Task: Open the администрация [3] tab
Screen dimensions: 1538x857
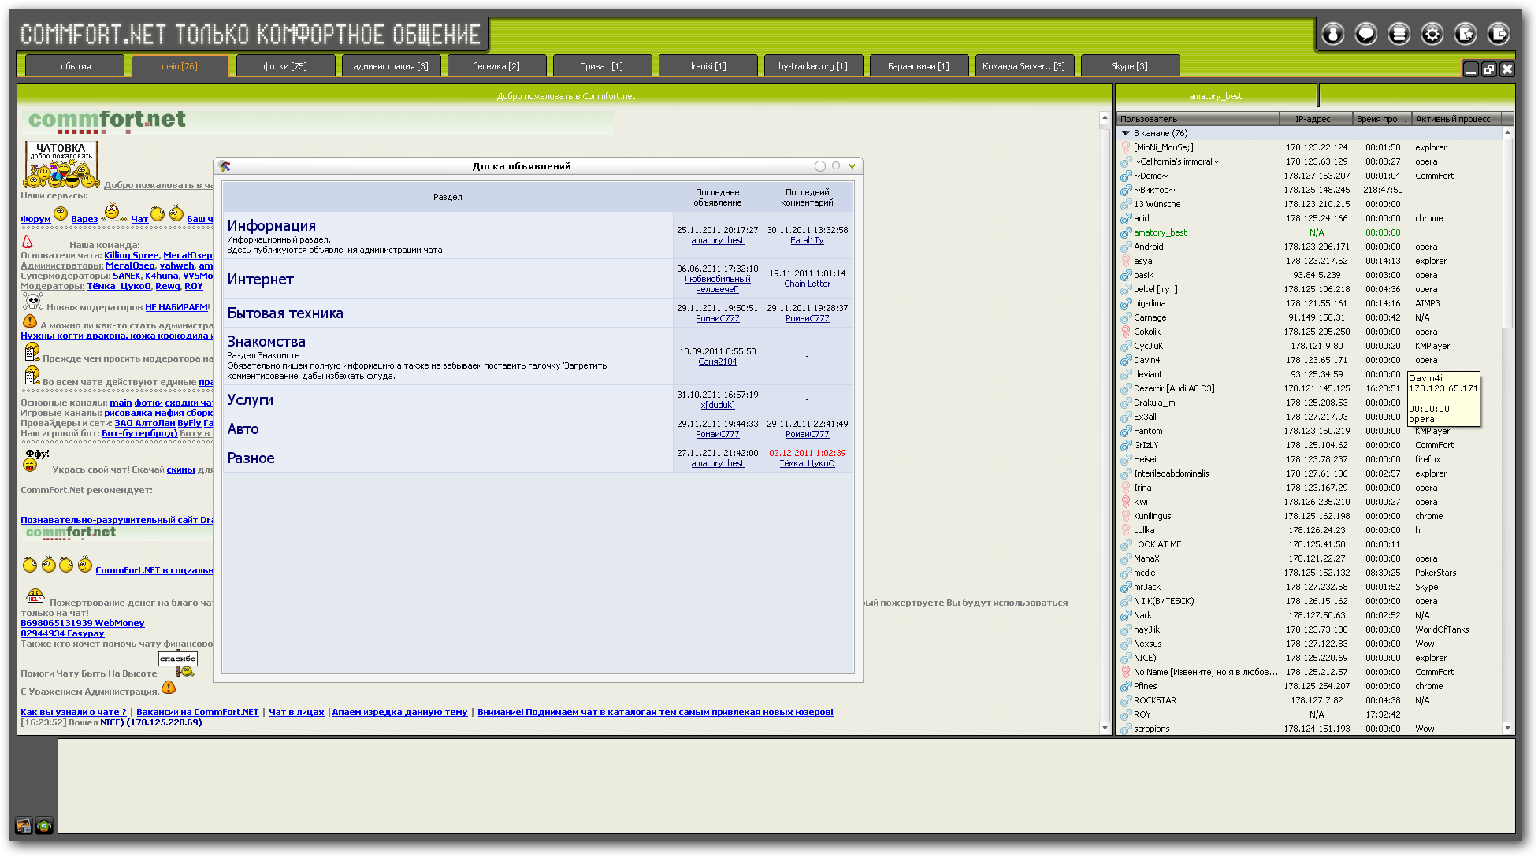Action: pyautogui.click(x=391, y=66)
